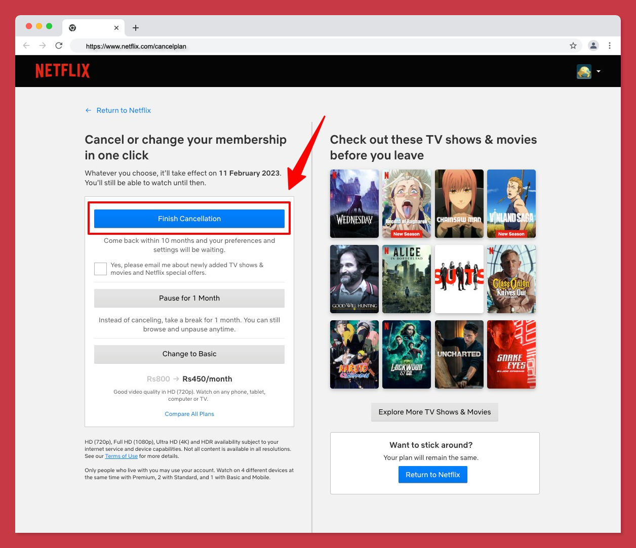Click the macOS green maximize button
This screenshot has width=636, height=548.
tap(49, 26)
